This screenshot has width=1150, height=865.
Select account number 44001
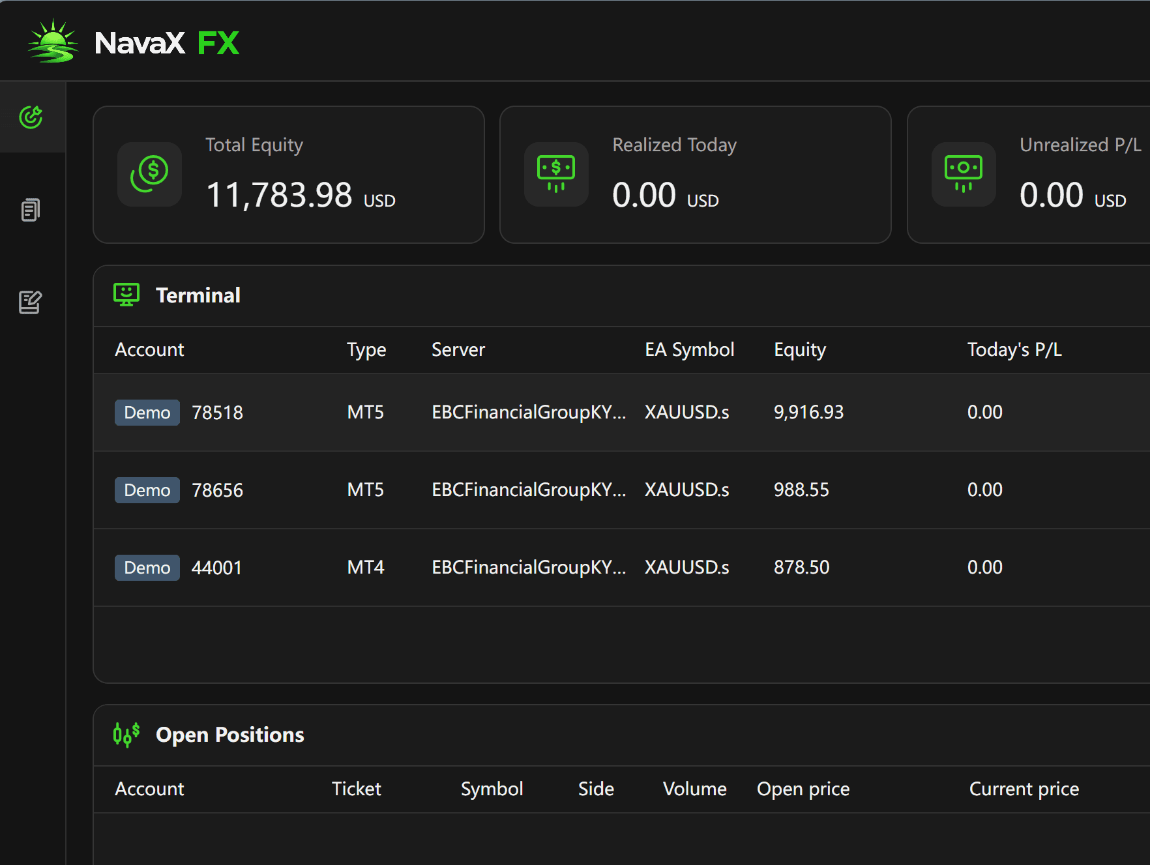pyautogui.click(x=216, y=568)
